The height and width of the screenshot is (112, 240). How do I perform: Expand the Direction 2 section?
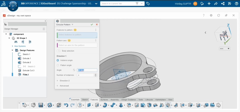[57, 81]
